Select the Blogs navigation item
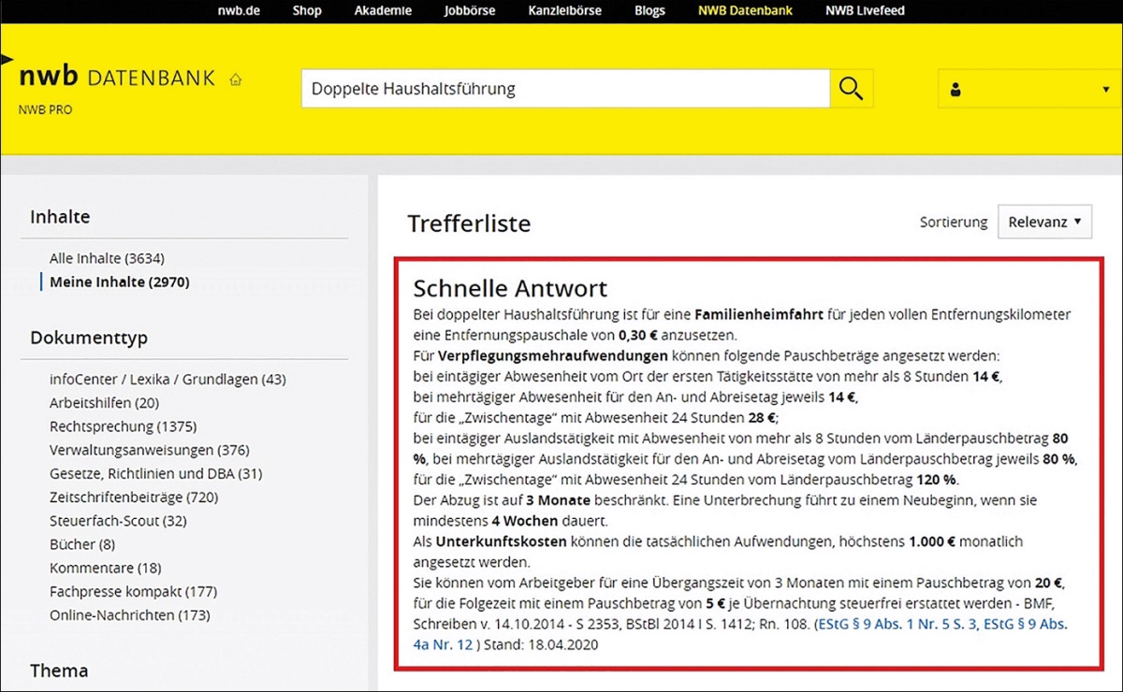Screen dimensions: 1123x692 pyautogui.click(x=649, y=11)
